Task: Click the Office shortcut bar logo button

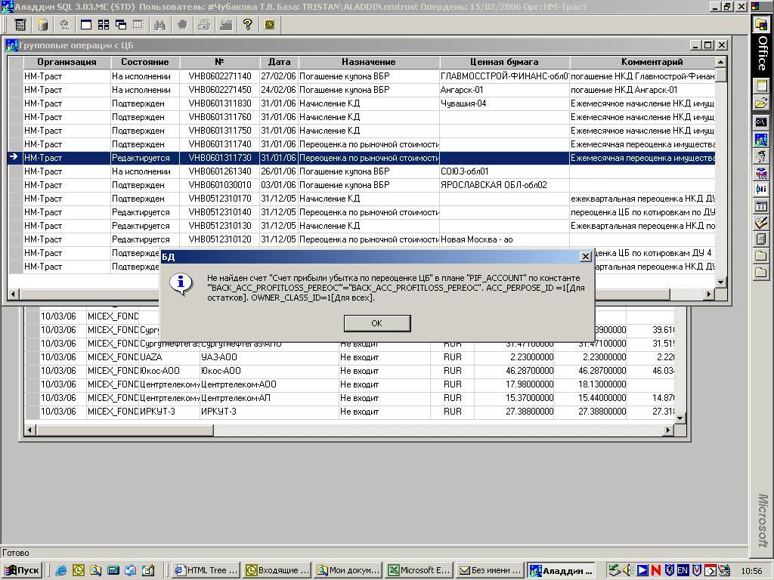Action: [762, 24]
